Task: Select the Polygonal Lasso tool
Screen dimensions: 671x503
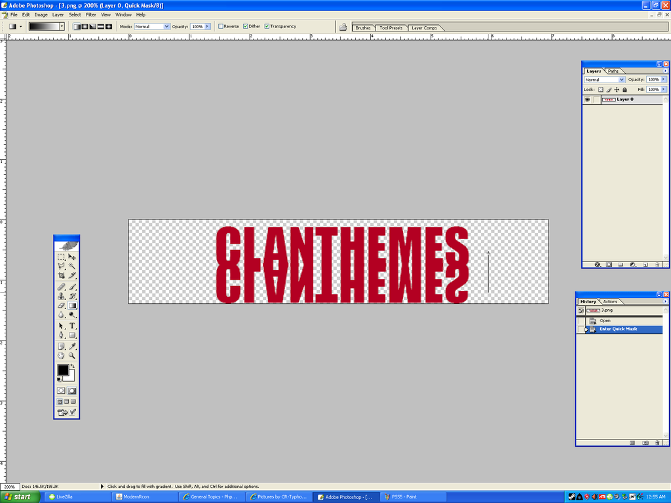Action: coord(61,266)
